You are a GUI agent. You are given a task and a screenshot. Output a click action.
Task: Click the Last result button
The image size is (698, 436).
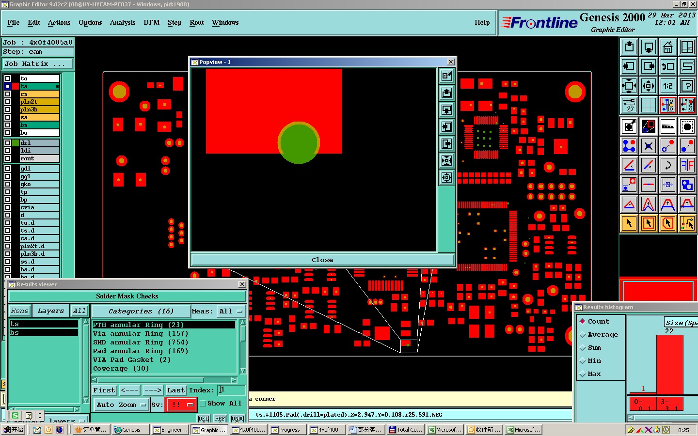(176, 390)
